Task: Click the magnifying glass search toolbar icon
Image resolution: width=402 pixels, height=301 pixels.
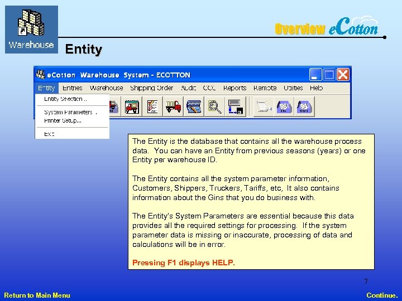Action: (x=214, y=106)
